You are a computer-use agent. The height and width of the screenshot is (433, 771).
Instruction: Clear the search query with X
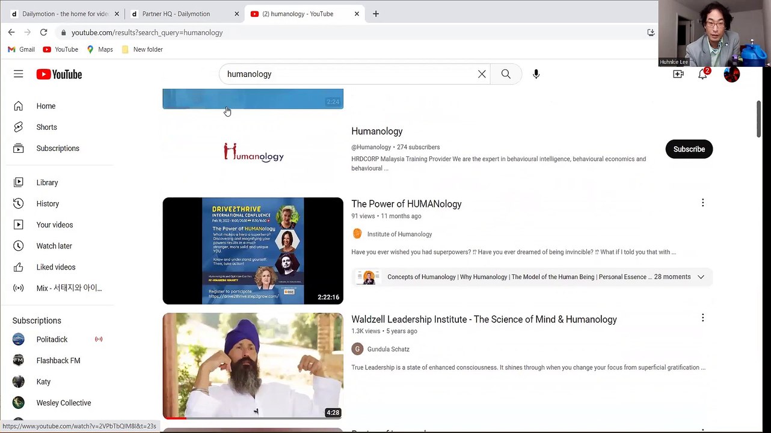[482, 74]
